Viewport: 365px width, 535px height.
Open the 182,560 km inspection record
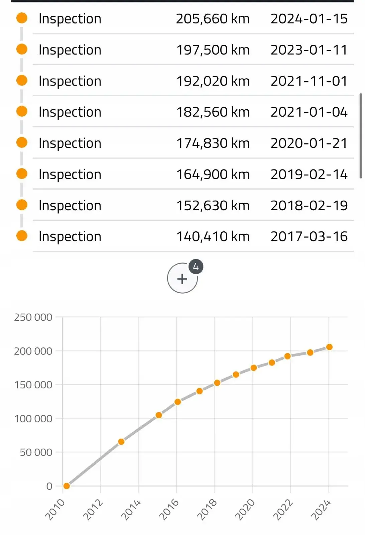coord(193,112)
